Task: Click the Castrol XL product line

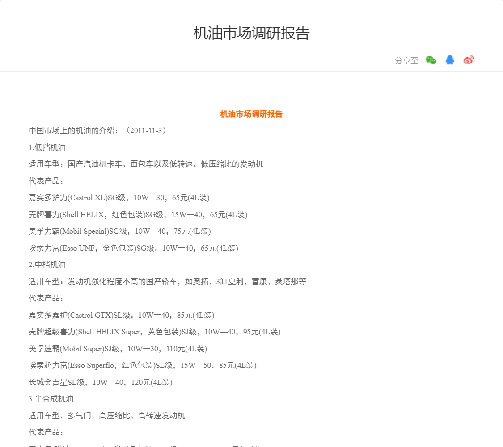Action: pos(119,198)
